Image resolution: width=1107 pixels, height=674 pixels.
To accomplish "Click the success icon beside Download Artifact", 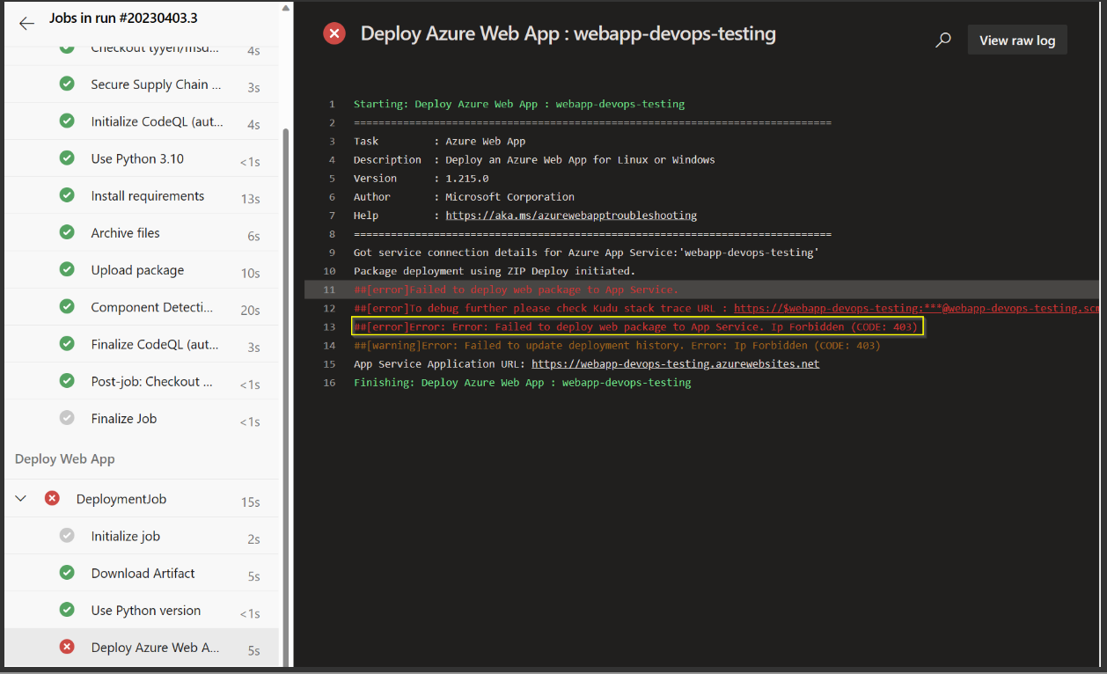I will (x=67, y=572).
